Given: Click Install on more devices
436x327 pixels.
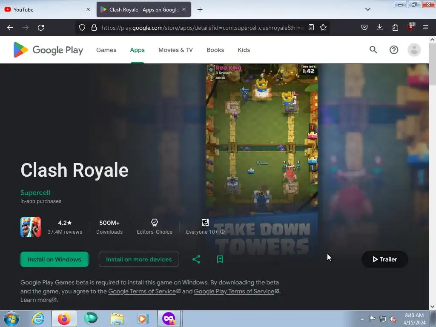Looking at the screenshot, I should point(139,259).
